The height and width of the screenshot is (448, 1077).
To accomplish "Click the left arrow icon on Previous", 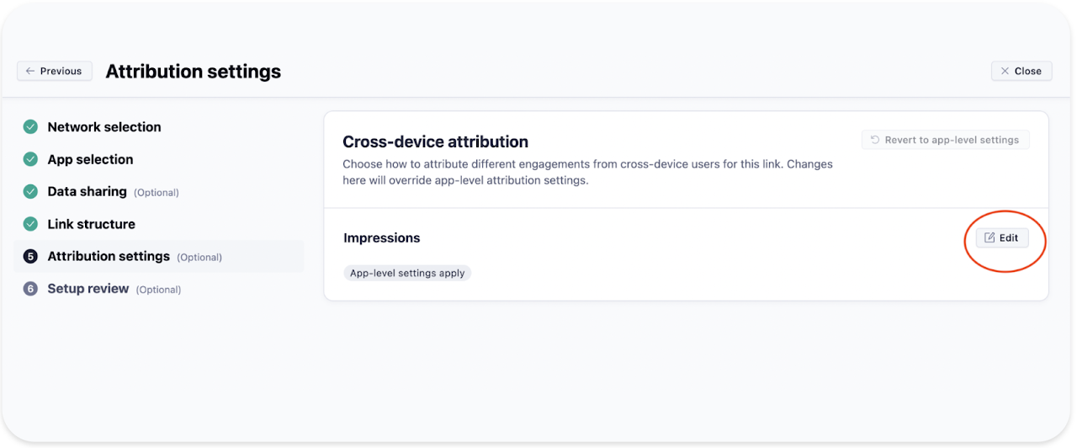I will 30,72.
